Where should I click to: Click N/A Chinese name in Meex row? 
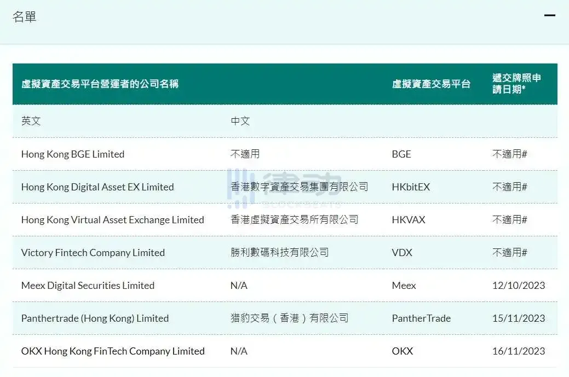pos(239,286)
